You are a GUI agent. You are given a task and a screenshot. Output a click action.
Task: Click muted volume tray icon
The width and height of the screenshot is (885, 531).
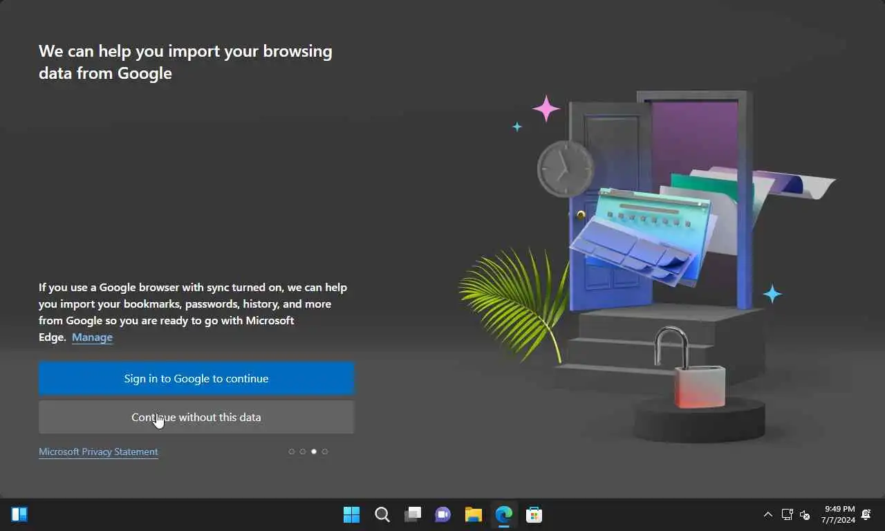(x=805, y=514)
